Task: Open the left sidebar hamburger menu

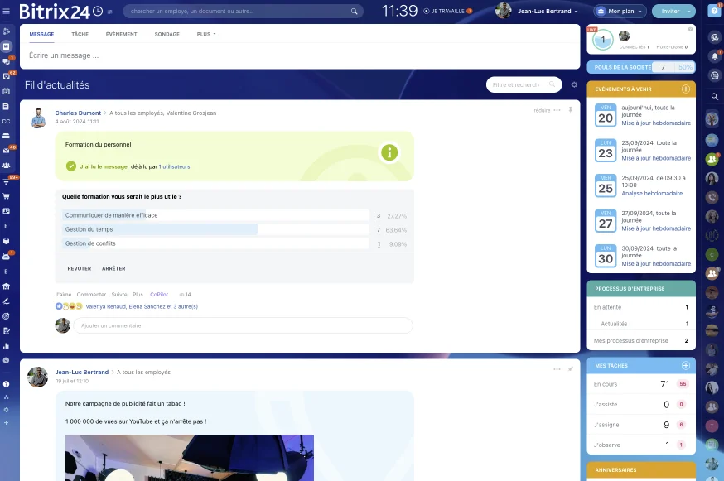Action: pyautogui.click(x=7, y=12)
